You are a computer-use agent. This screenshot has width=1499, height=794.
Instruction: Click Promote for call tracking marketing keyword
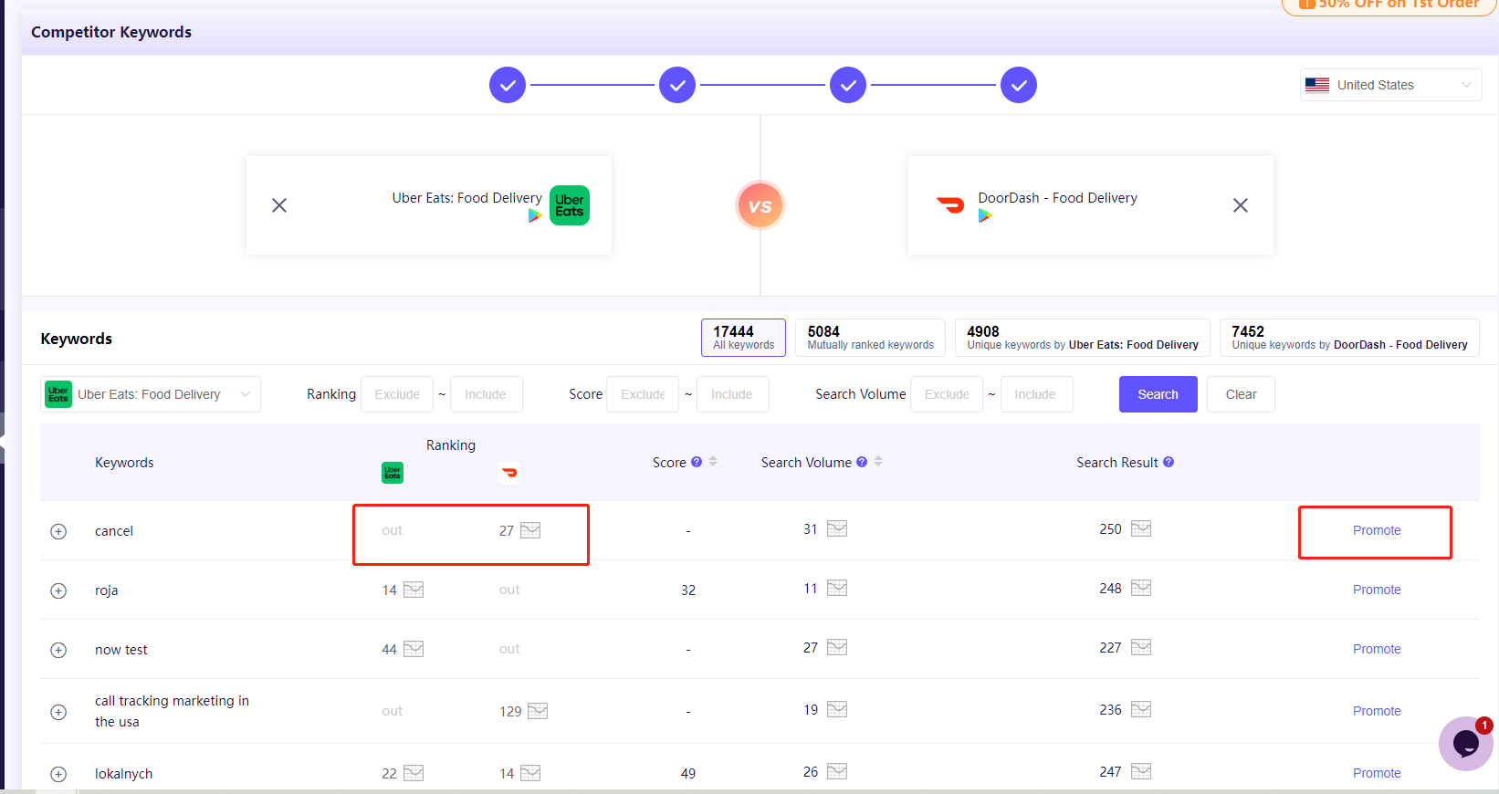coord(1377,711)
